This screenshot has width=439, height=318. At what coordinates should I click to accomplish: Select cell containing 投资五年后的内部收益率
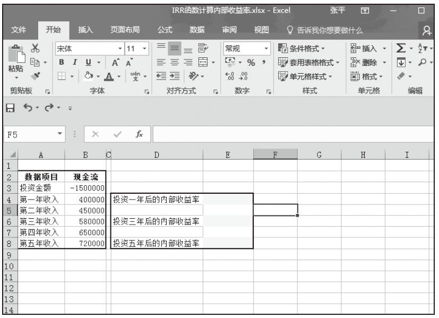[x=157, y=243]
